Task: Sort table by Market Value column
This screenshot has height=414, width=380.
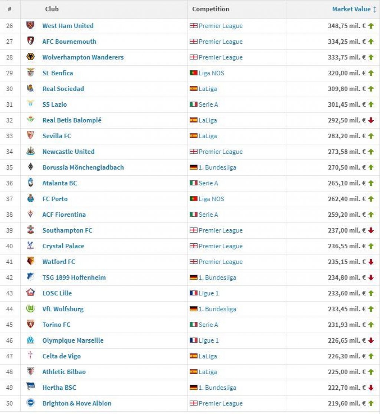Action: [x=351, y=9]
